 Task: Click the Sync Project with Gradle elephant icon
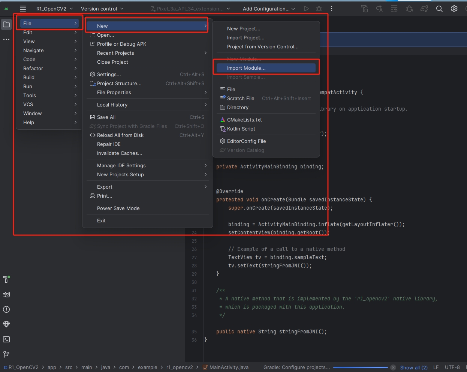[424, 9]
